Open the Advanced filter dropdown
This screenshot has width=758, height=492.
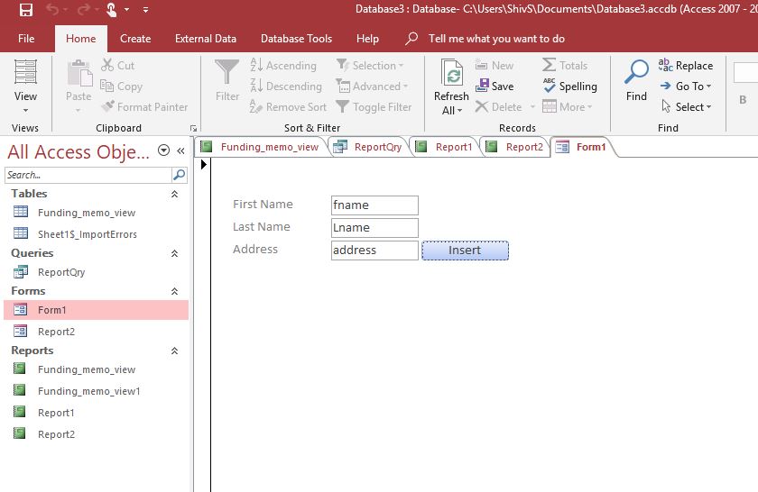372,86
